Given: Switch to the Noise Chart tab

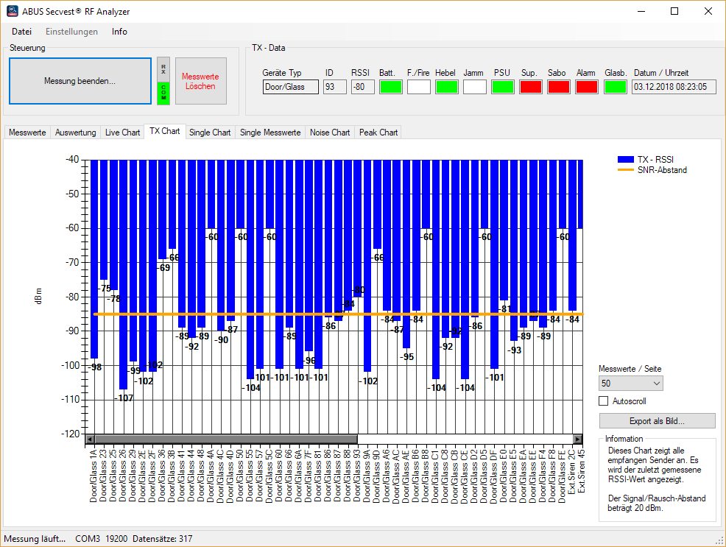Looking at the screenshot, I should click(330, 133).
